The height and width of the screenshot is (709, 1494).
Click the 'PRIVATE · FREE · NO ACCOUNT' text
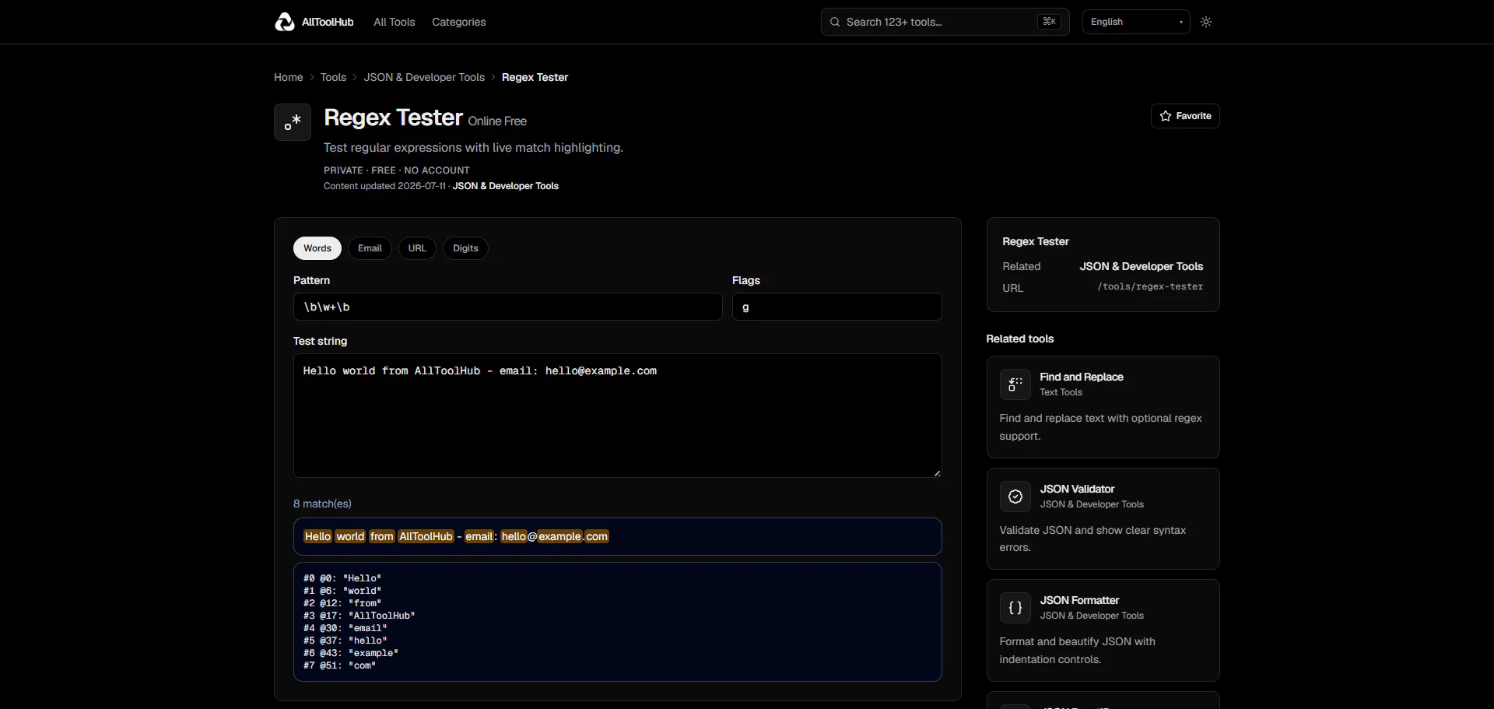pyautogui.click(x=397, y=170)
